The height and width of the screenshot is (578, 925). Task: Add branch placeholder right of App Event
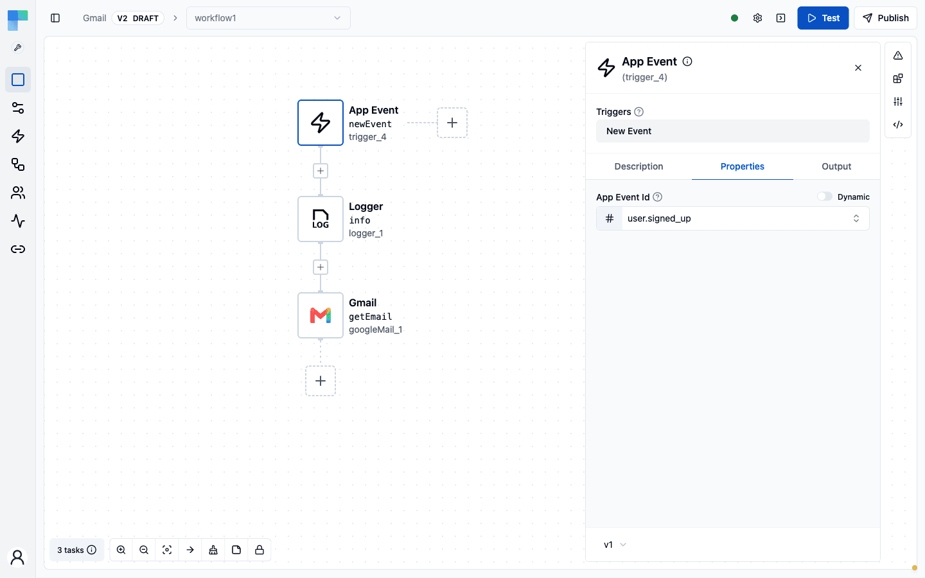[x=452, y=123]
